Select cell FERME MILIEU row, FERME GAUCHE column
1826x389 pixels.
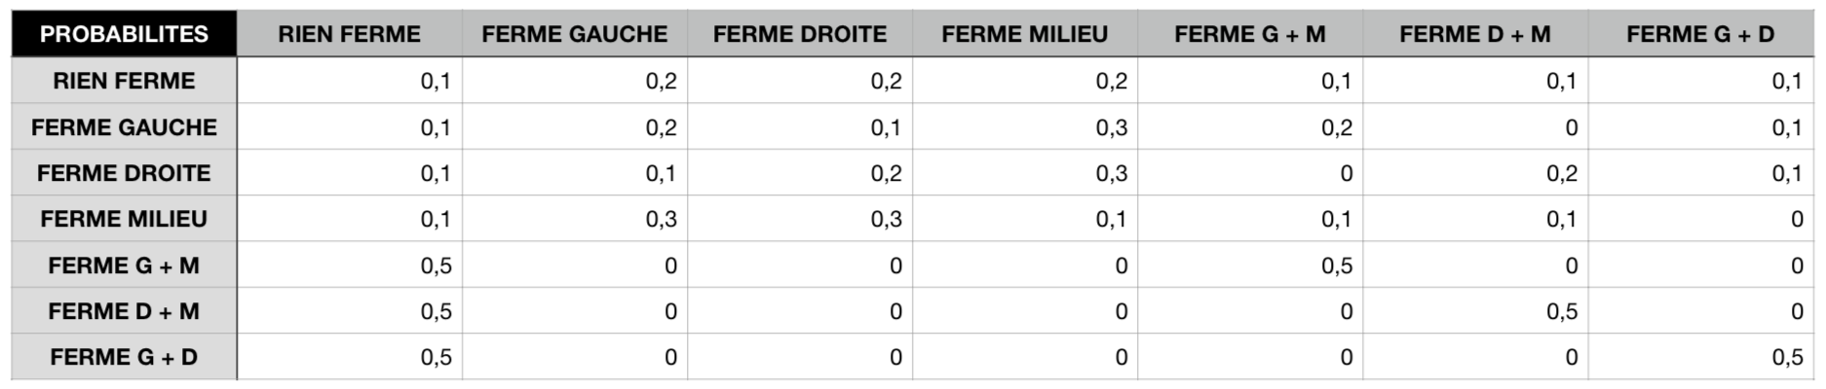[x=575, y=219]
